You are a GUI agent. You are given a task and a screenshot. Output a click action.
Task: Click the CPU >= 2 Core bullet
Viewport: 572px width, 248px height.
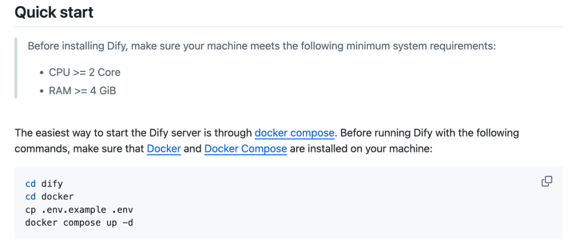click(85, 72)
